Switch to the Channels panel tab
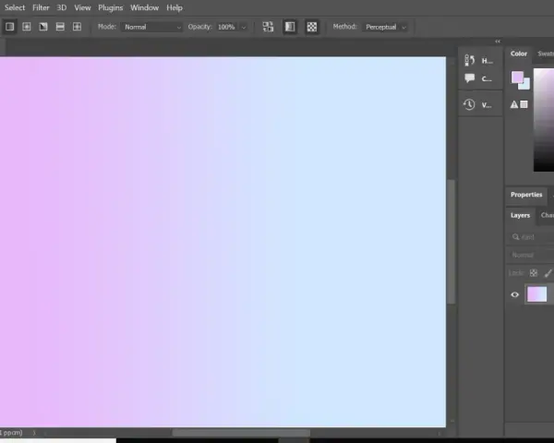 [547, 215]
